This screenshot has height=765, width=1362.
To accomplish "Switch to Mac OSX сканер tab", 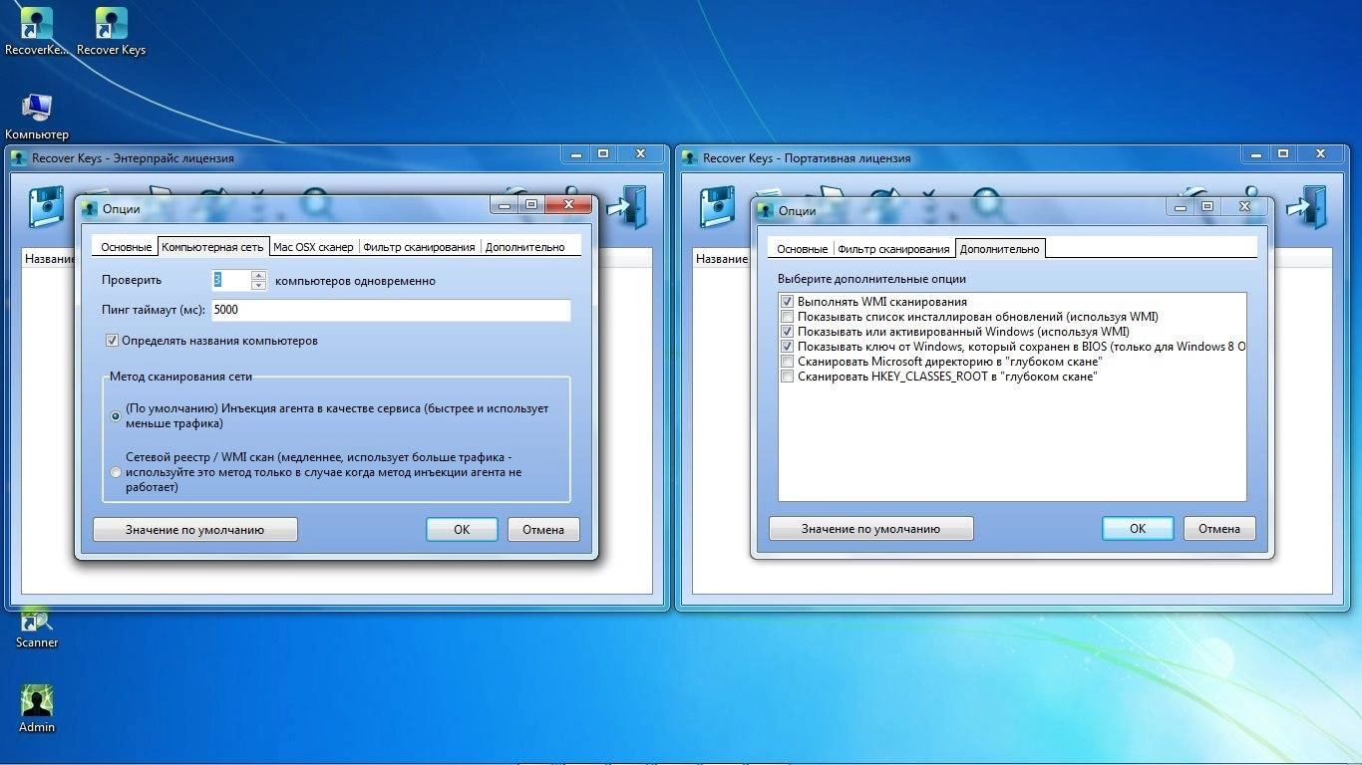I will pos(313,247).
